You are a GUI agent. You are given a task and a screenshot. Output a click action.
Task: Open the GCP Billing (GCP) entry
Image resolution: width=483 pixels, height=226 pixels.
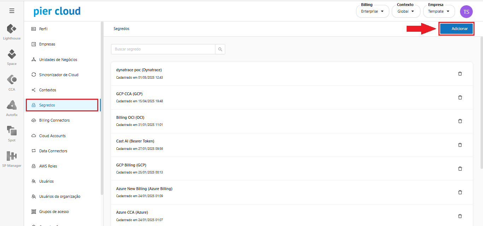click(131, 165)
